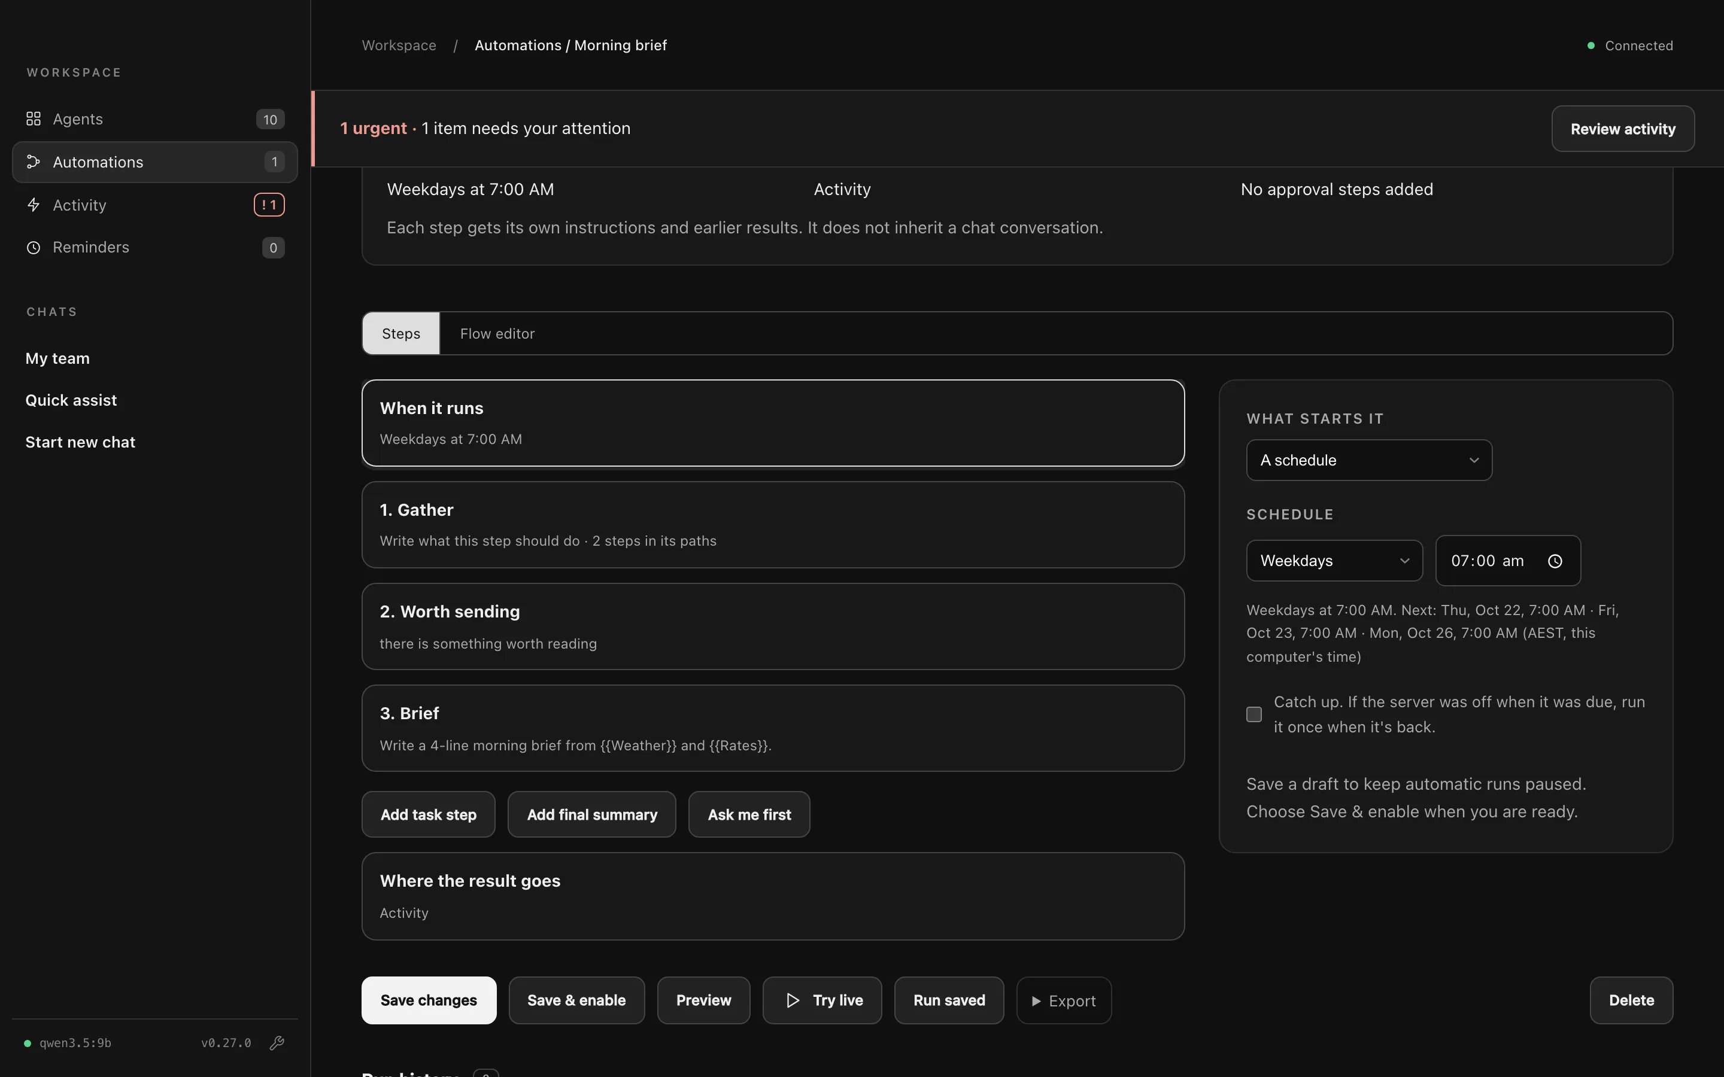Select the '2. Worth sending' step card
Screen dimensions: 1724x1077
coord(773,627)
